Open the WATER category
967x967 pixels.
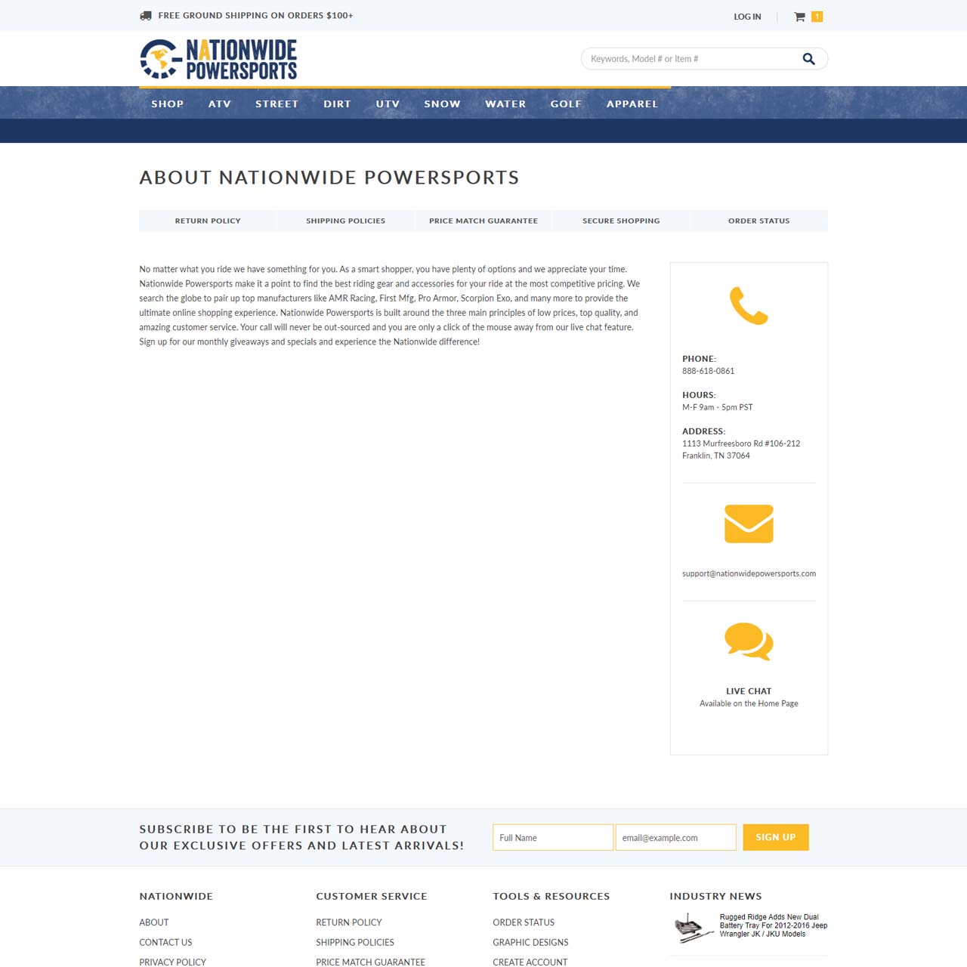(x=505, y=104)
